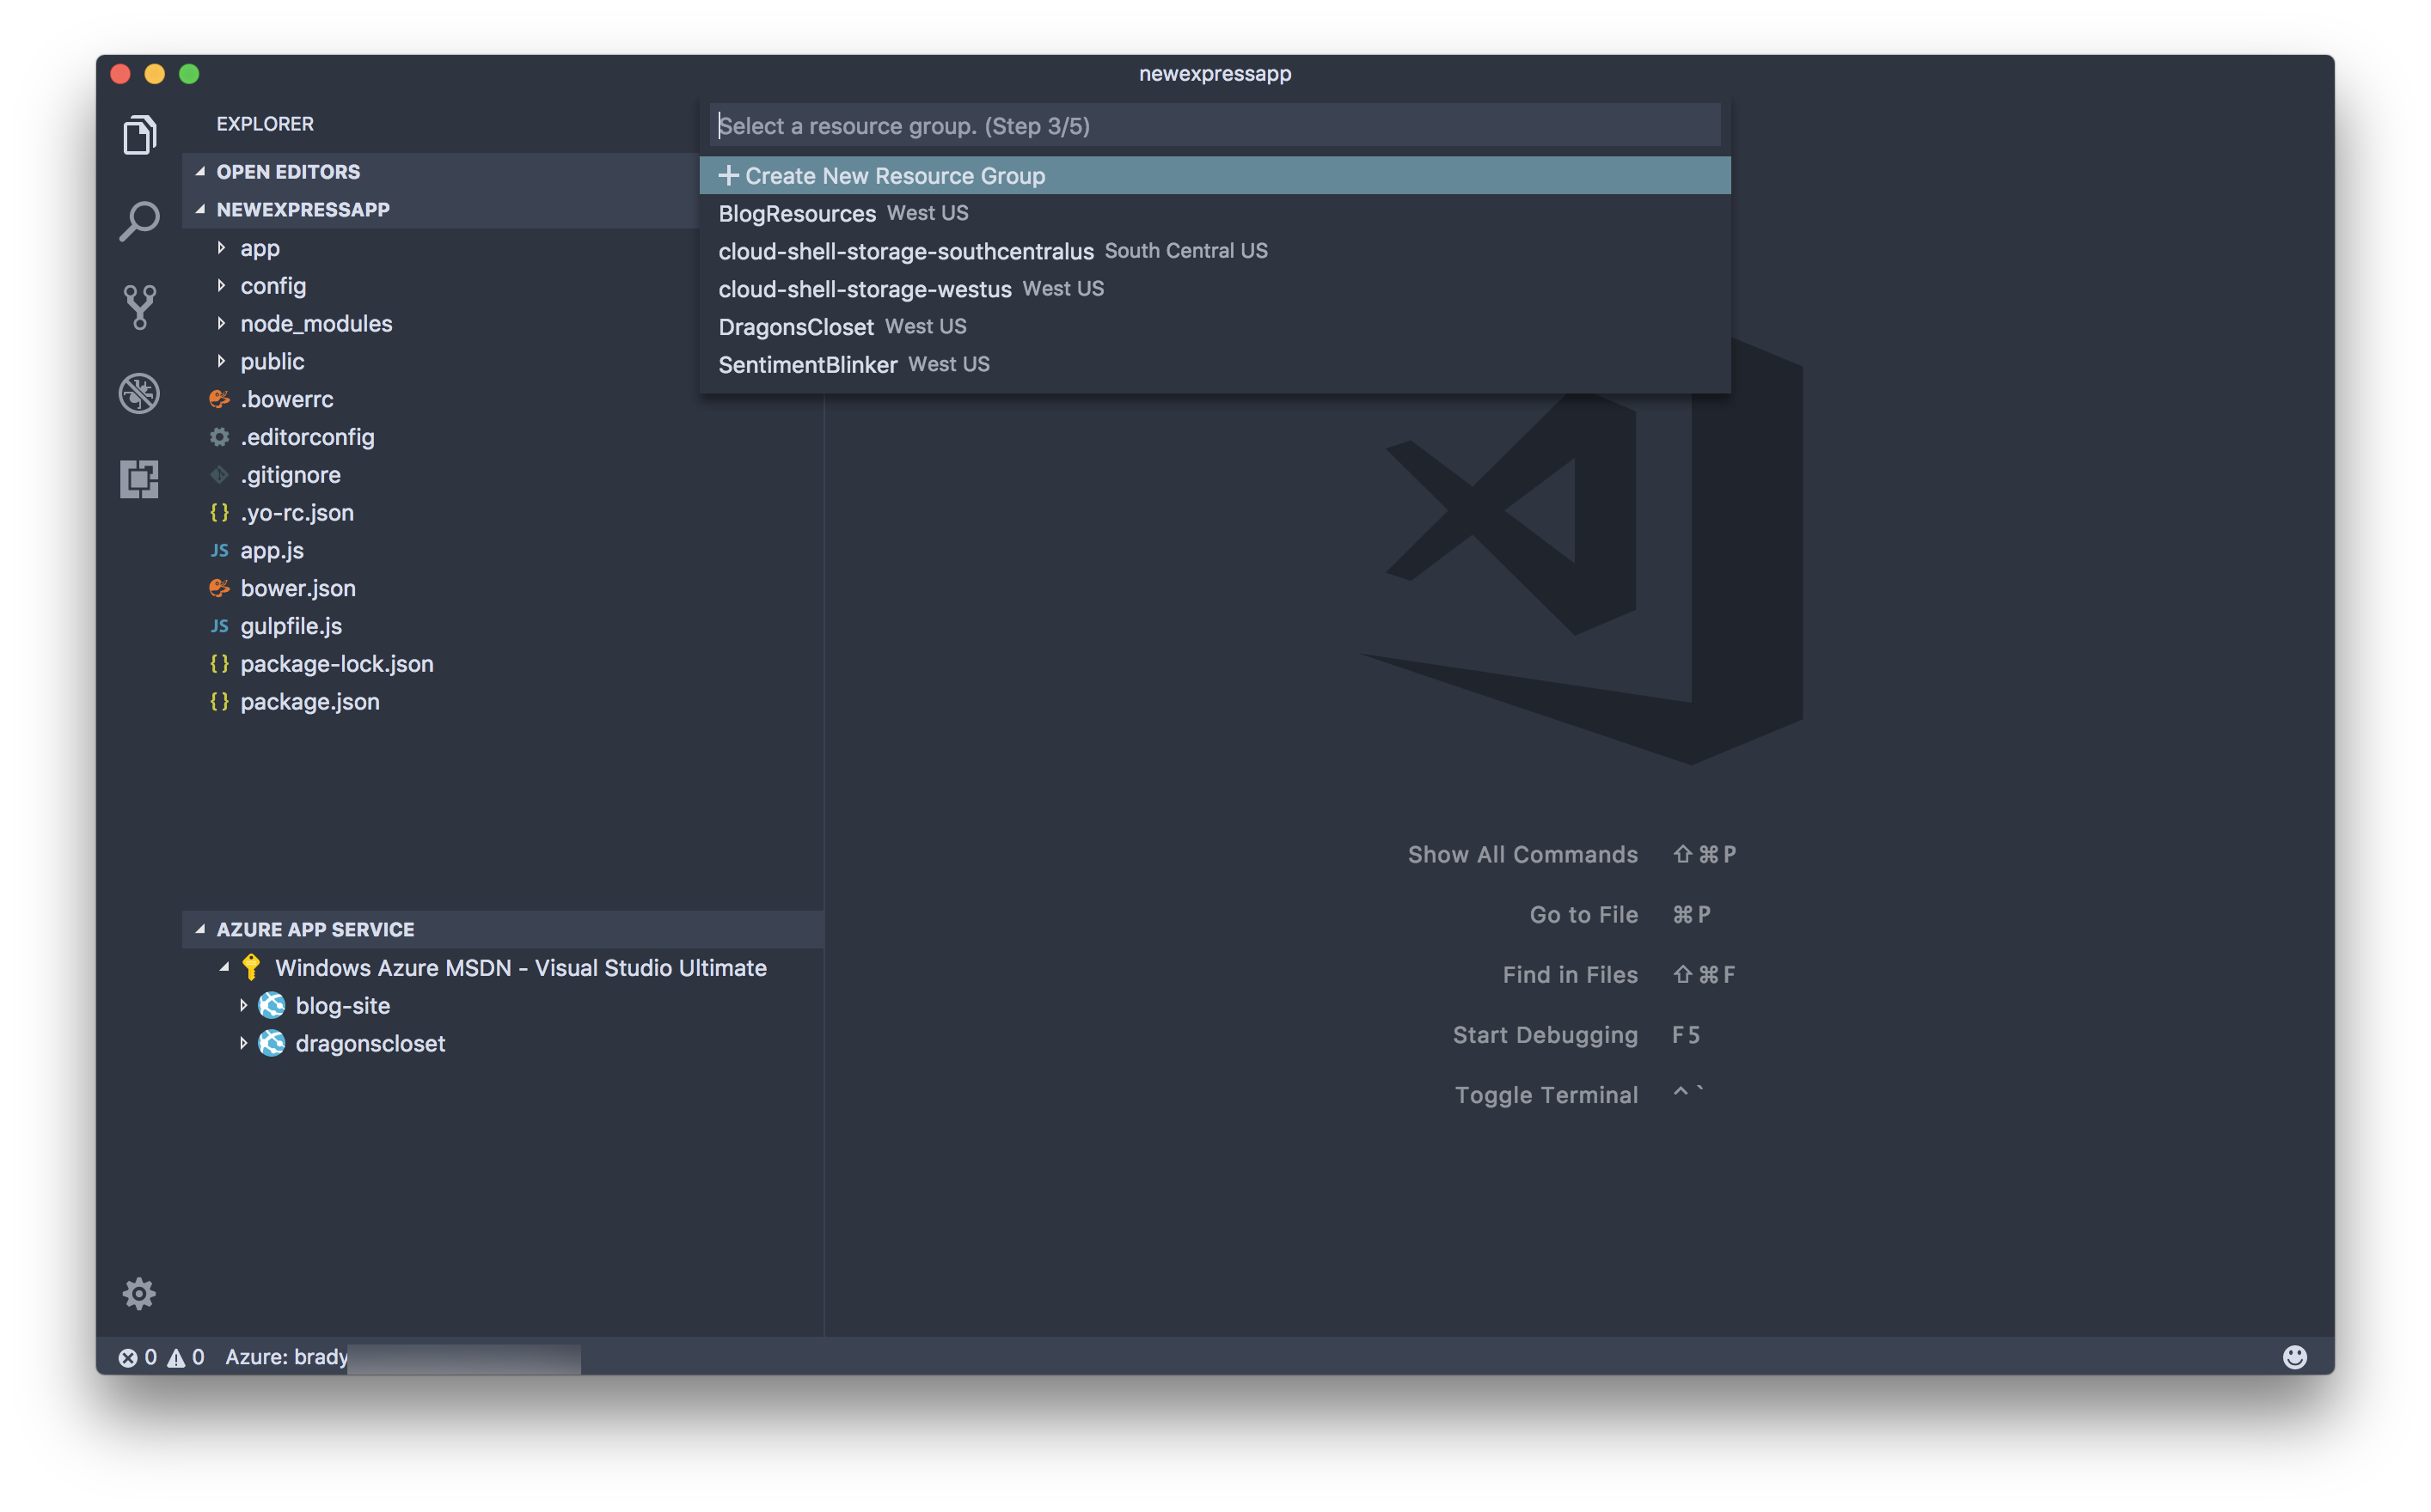Click the gear icon next to .editorconfig
The height and width of the screenshot is (1512, 2431).
(x=219, y=437)
